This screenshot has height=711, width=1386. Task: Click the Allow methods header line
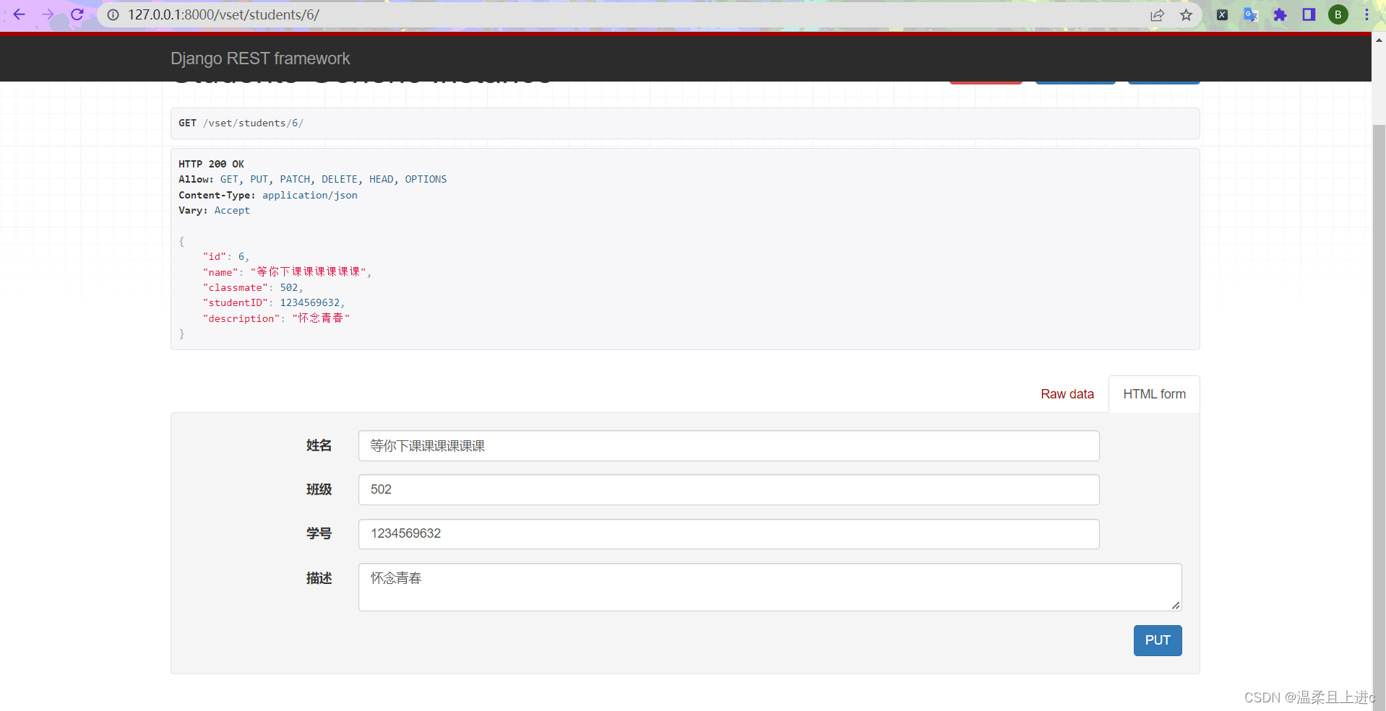click(x=313, y=180)
